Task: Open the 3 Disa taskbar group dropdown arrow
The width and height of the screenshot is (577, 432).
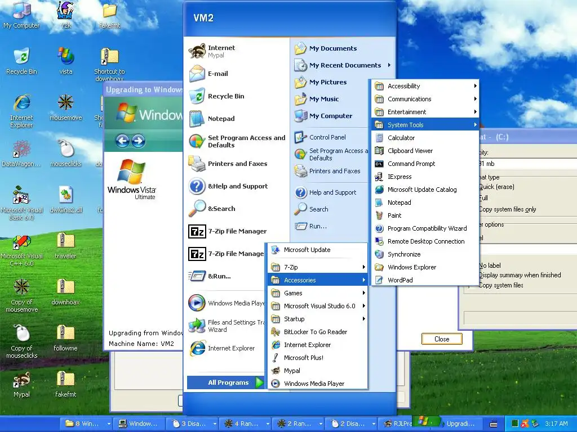Action: coord(215,424)
